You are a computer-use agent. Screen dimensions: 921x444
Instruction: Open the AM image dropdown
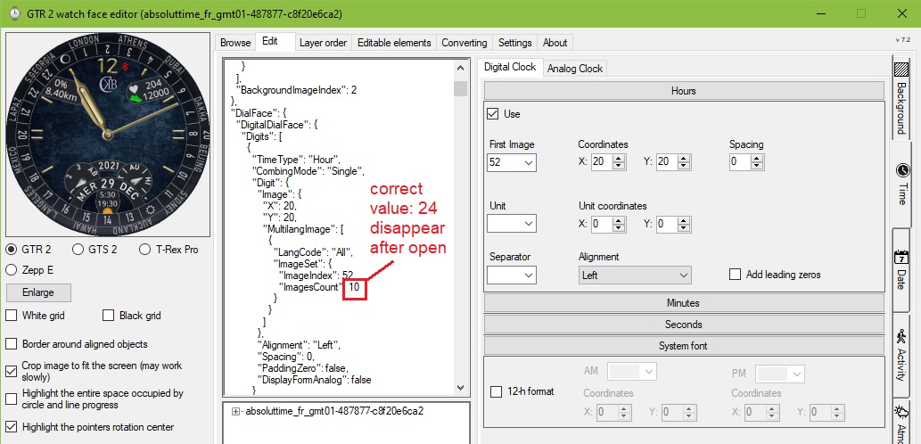pos(632,372)
